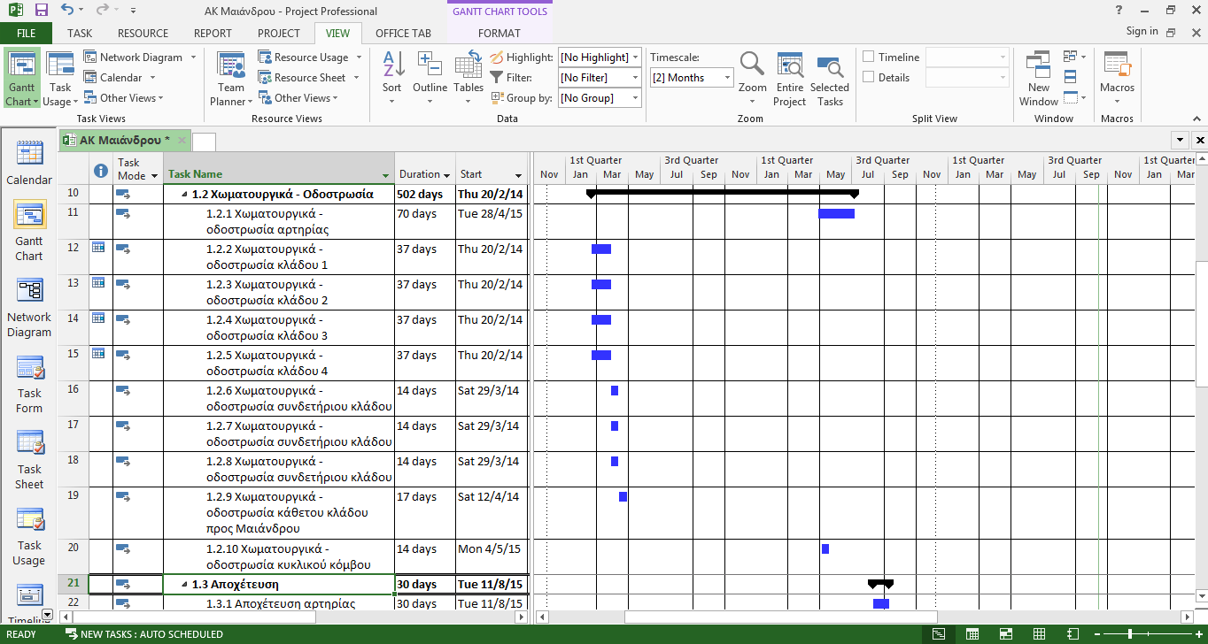The height and width of the screenshot is (644, 1208).
Task: Open Duration column filter arrow
Action: 446,175
